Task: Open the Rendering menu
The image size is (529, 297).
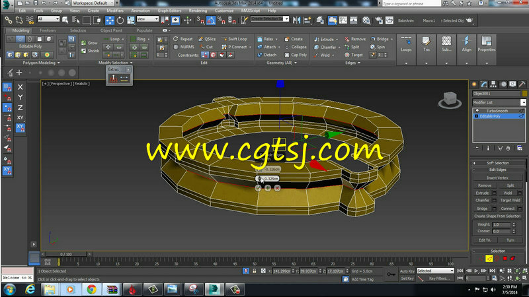Action: coord(198,11)
